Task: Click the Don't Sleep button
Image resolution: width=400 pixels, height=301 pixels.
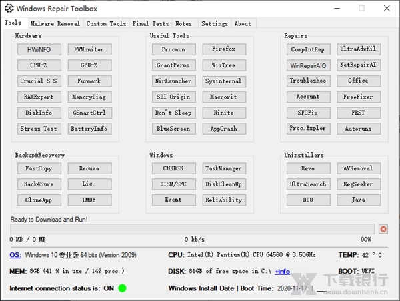Action: (174, 113)
